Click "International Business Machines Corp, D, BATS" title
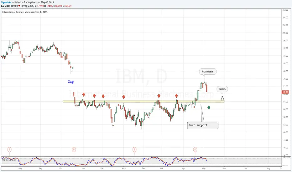Image resolution: width=292 pixels, height=172 pixels. tap(25, 12)
